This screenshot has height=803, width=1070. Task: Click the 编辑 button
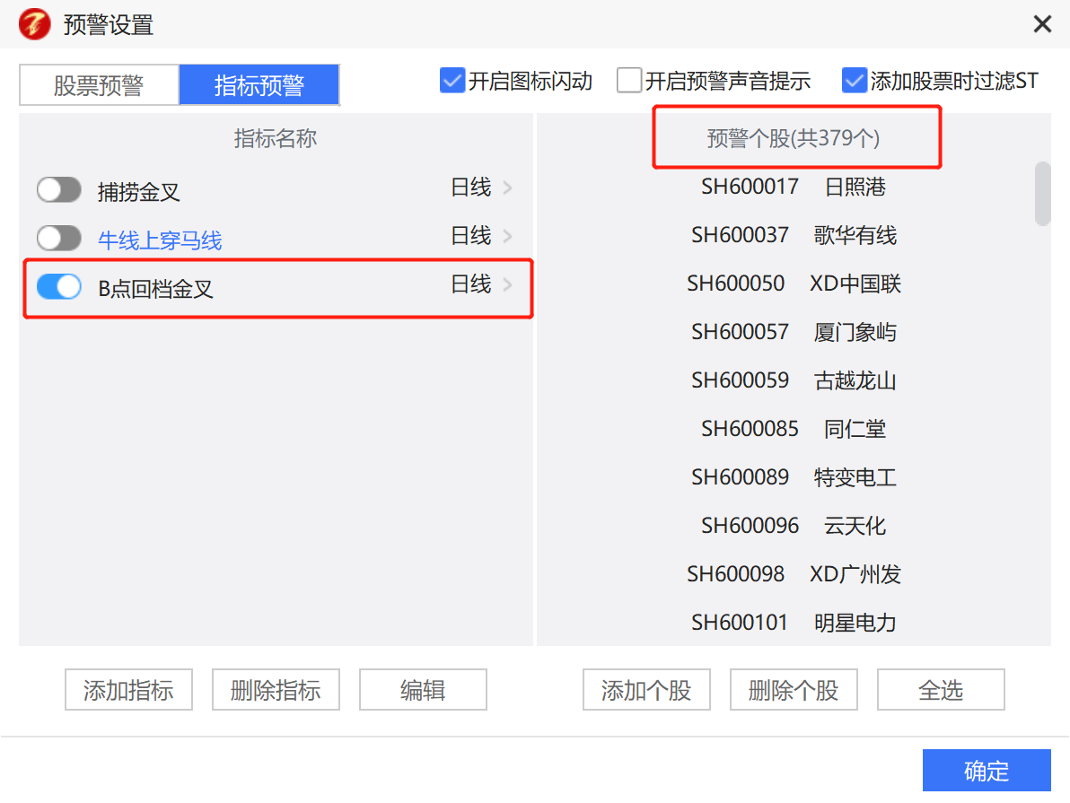point(423,690)
